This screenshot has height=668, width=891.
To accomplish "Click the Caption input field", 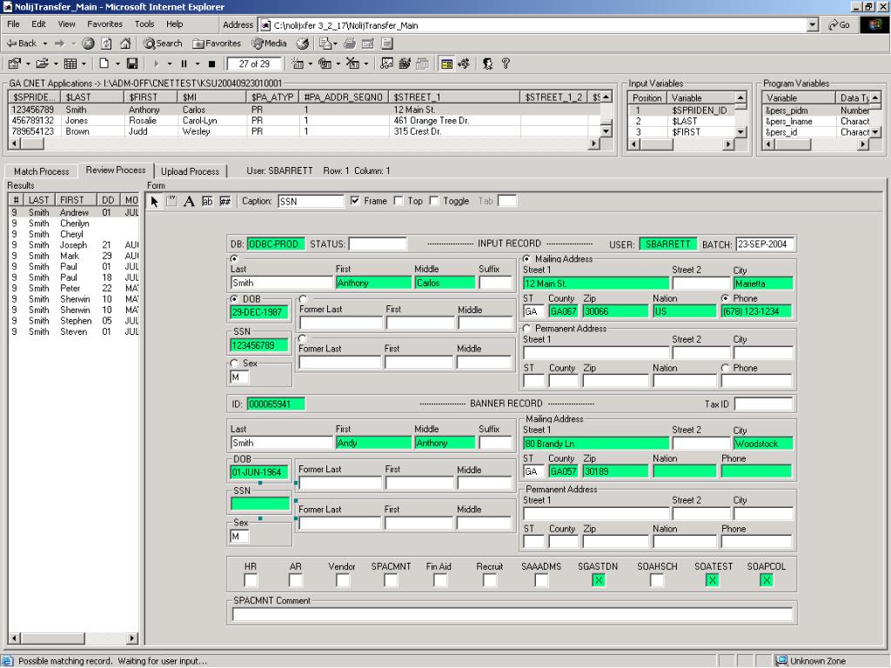I will [311, 201].
